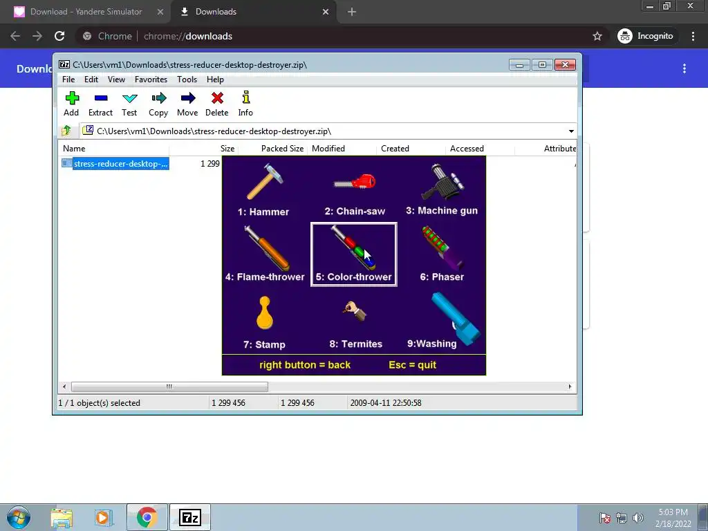
Task: Open Chrome's three-dot menu
Action: point(693,36)
